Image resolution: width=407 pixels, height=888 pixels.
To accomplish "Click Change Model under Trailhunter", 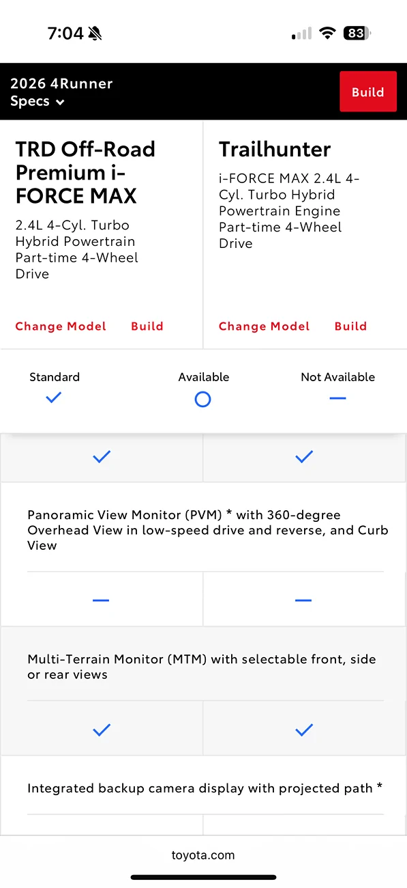I will pos(264,326).
